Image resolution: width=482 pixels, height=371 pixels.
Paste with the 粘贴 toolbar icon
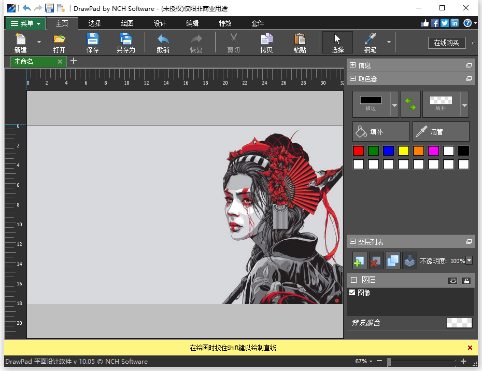coord(300,43)
